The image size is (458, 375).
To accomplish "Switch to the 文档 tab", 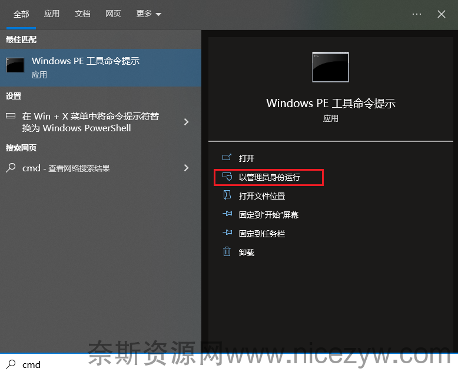I will [82, 14].
